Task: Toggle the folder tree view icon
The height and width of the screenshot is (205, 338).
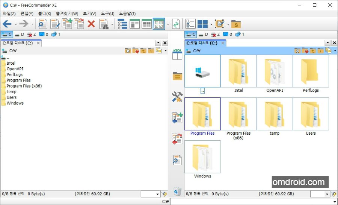Action: (122, 24)
